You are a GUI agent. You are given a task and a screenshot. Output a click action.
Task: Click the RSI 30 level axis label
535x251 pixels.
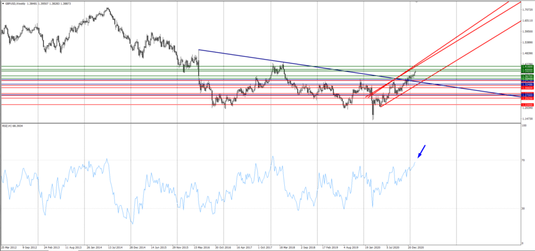524,208
